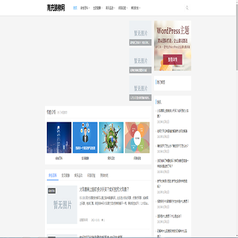Click the red button on WordPress banner
238x238 pixels.
(x=173, y=59)
